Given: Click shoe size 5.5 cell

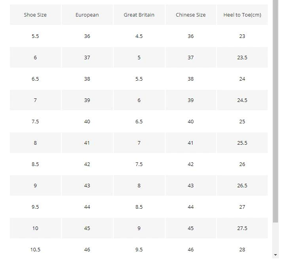Looking at the screenshot, I should click(x=35, y=36).
